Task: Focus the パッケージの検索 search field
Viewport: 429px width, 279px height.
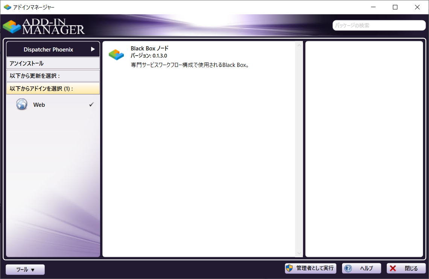Action: [379, 26]
